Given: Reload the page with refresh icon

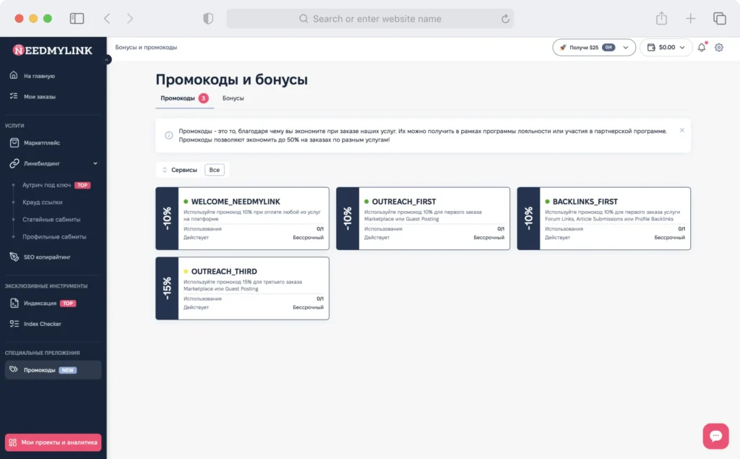Looking at the screenshot, I should (505, 19).
